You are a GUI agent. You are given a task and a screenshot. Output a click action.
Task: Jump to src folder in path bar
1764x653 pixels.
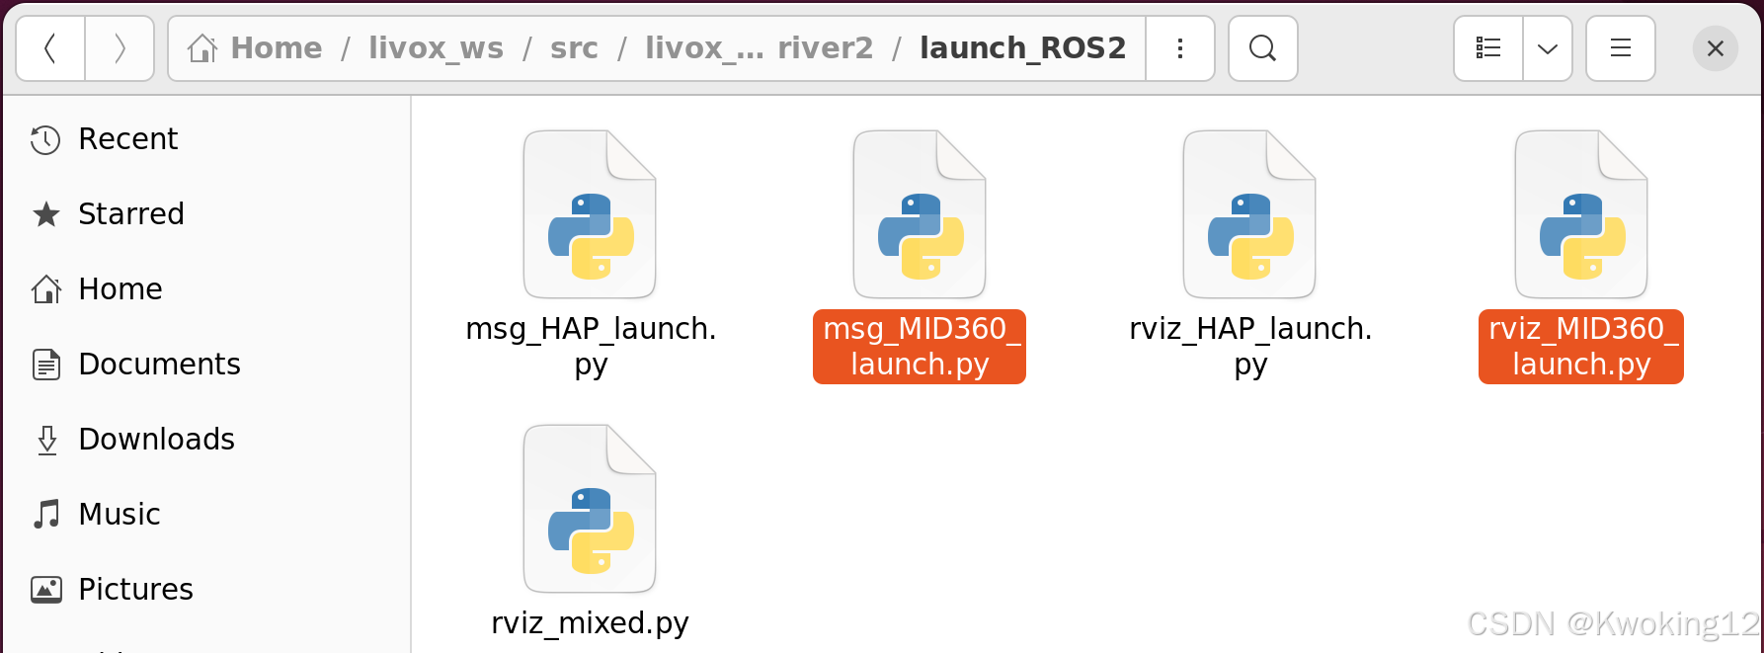(x=574, y=48)
